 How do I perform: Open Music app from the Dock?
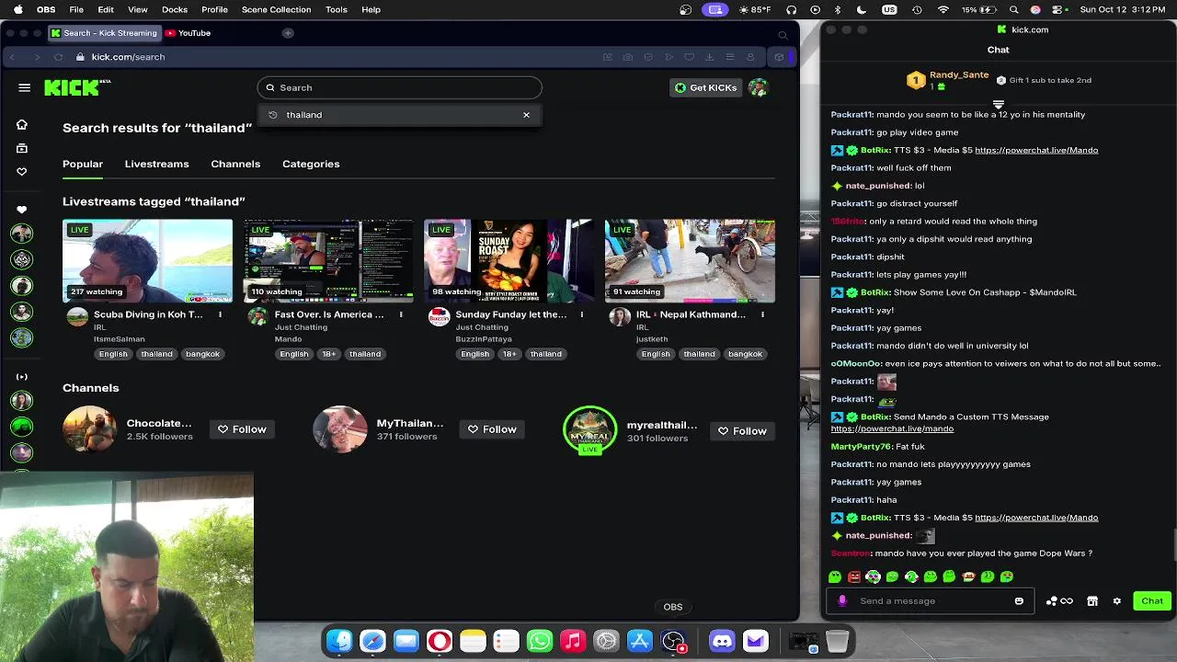pos(573,641)
